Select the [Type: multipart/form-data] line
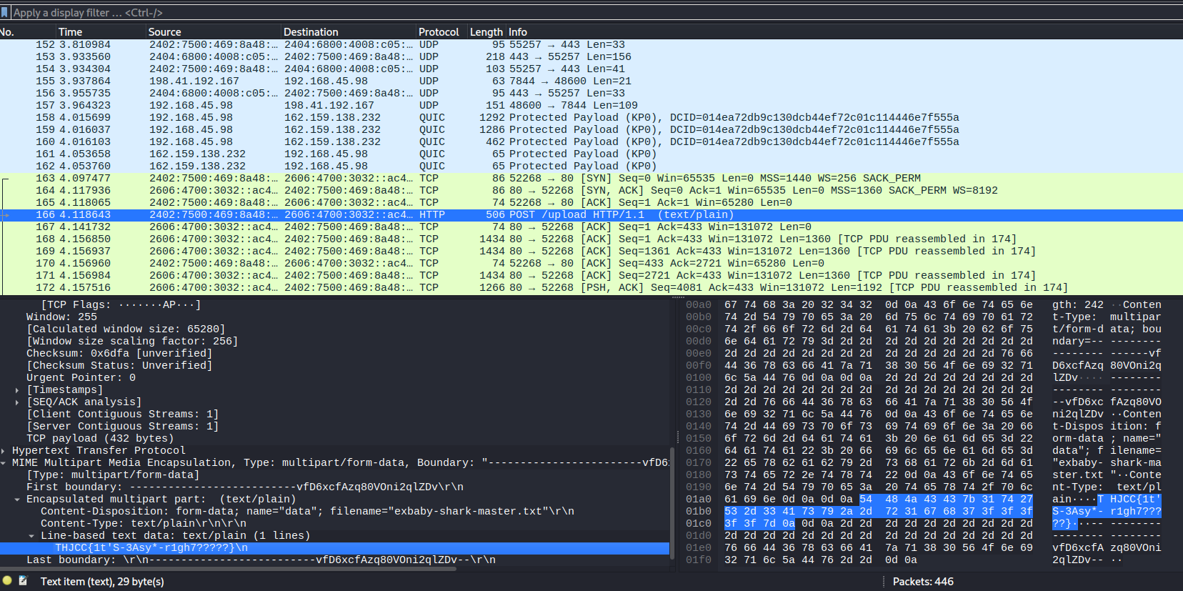 coord(113,475)
